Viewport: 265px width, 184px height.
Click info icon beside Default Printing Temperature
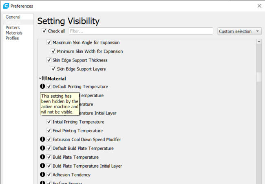[x=42, y=86]
